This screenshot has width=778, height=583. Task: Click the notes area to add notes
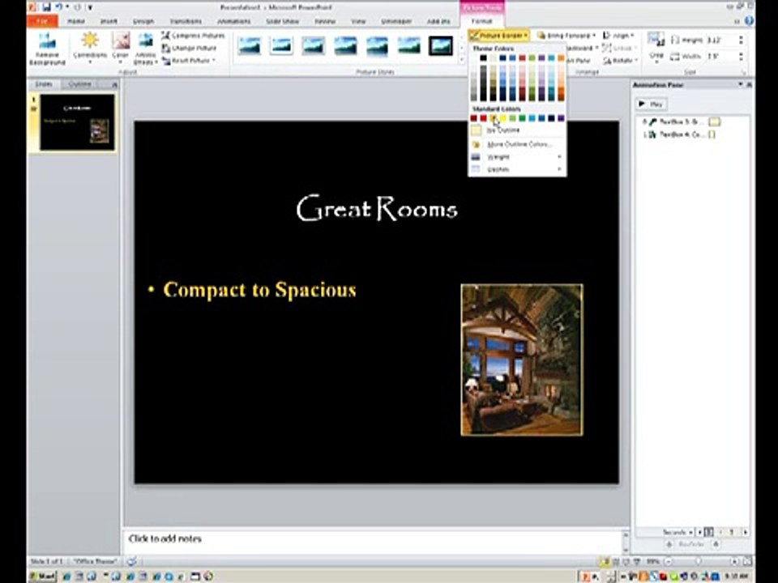coord(372,540)
